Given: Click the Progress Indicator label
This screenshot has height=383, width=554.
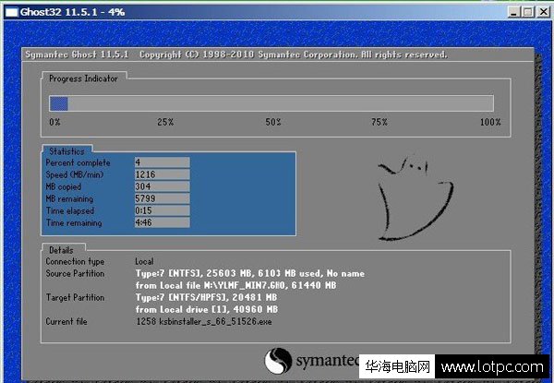Looking at the screenshot, I should 83,78.
